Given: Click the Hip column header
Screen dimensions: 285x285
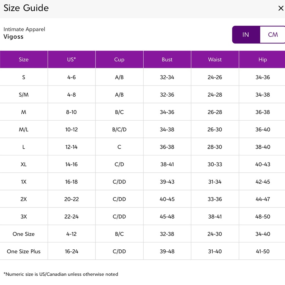Looking at the screenshot, I should click(262, 60).
